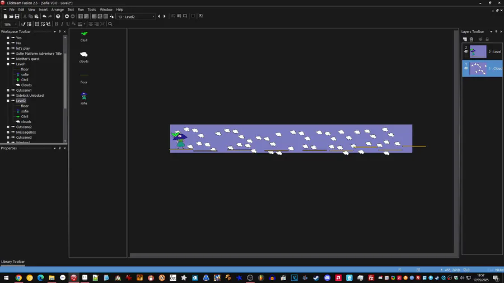Go back with the left-arrow circle icon
Image resolution: width=504 pixels, height=283 pixels.
pyautogui.click(x=67, y=16)
